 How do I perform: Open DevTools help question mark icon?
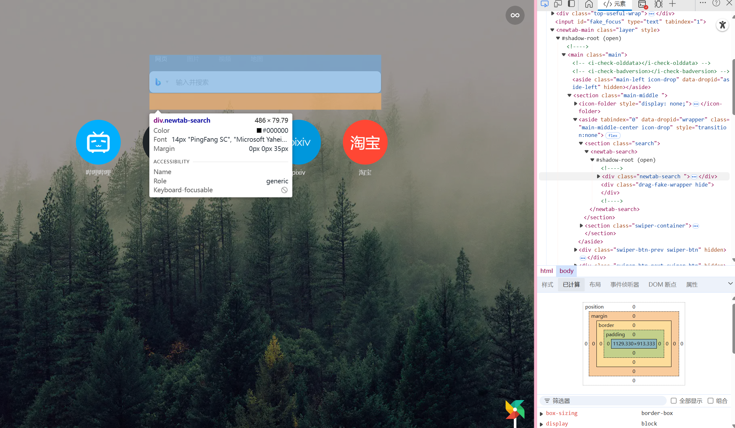click(716, 3)
